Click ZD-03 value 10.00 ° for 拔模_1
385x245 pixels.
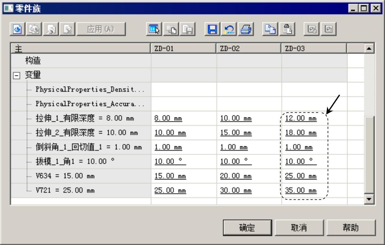pos(301,162)
